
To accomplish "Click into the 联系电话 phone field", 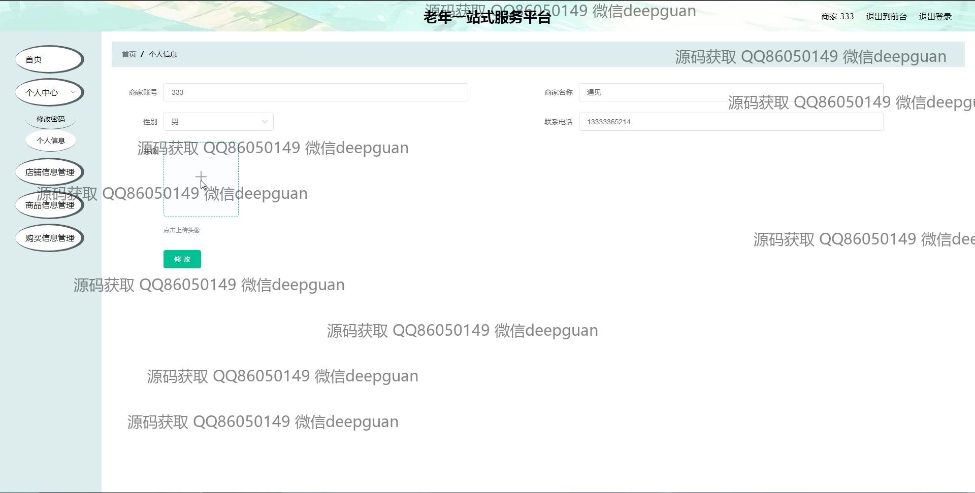I will [731, 122].
